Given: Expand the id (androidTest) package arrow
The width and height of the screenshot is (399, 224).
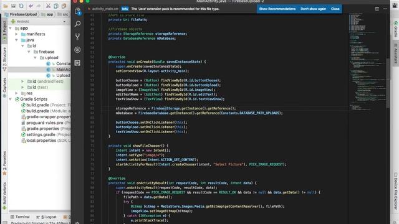Looking at the screenshot, I should pyautogui.click(x=22, y=82).
